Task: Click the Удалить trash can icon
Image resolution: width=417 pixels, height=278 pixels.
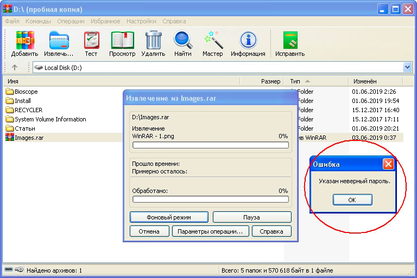Action: tap(154, 40)
